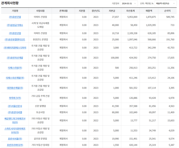Open the (주)호반티비엠 company link
Image resolution: width=179 pixels, height=148 pixels.
click(15, 112)
